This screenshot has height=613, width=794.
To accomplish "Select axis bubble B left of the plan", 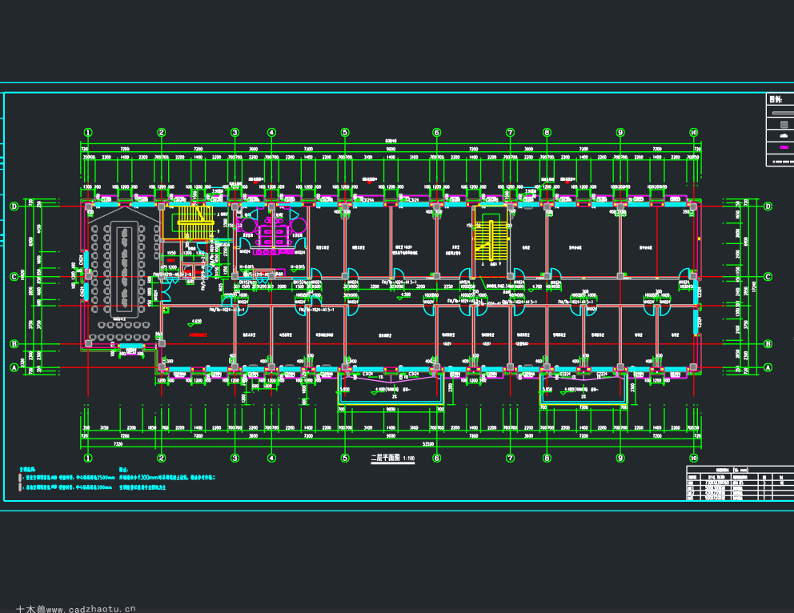I will (x=14, y=344).
